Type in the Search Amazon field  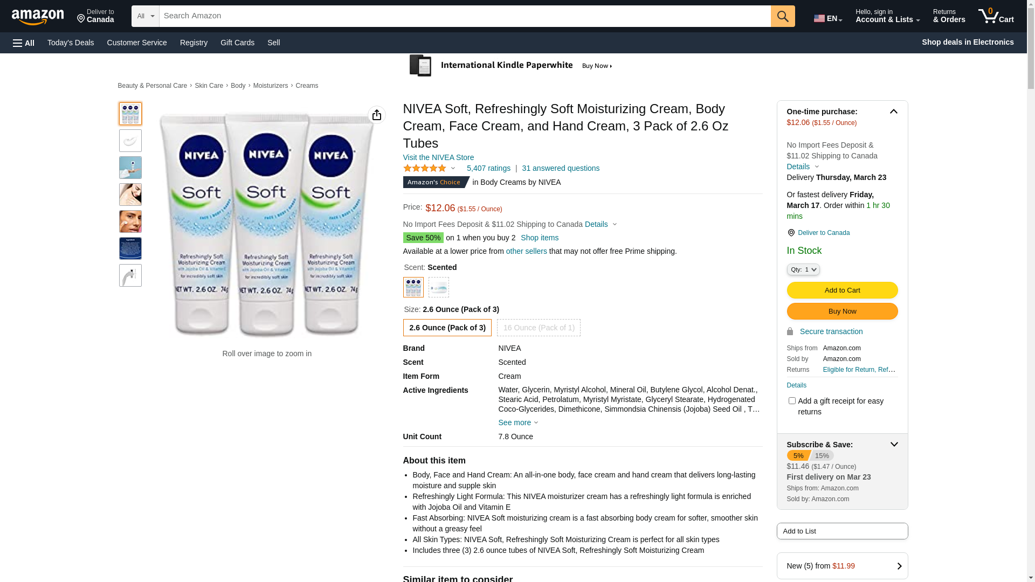465,16
